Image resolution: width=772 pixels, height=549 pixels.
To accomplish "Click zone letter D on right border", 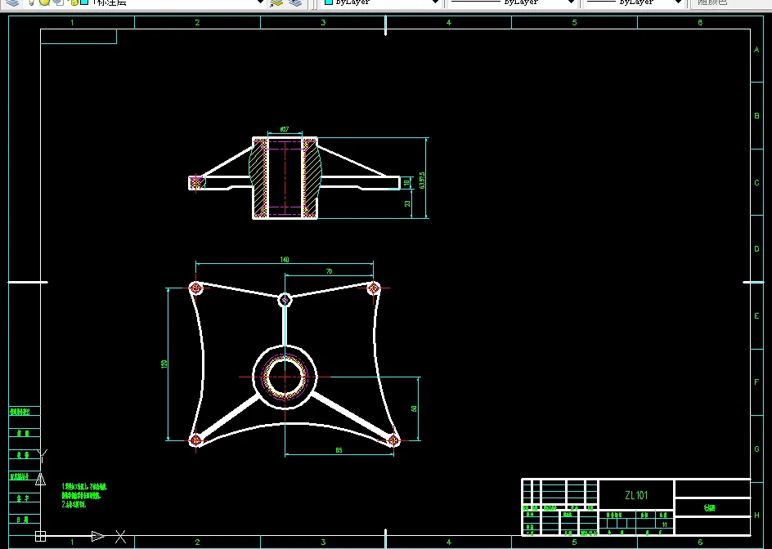I will click(756, 249).
